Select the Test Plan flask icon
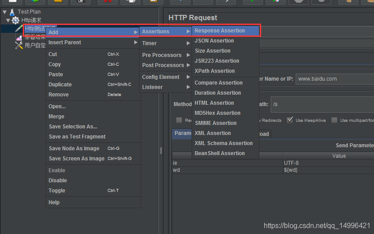The height and width of the screenshot is (234, 374). point(12,12)
